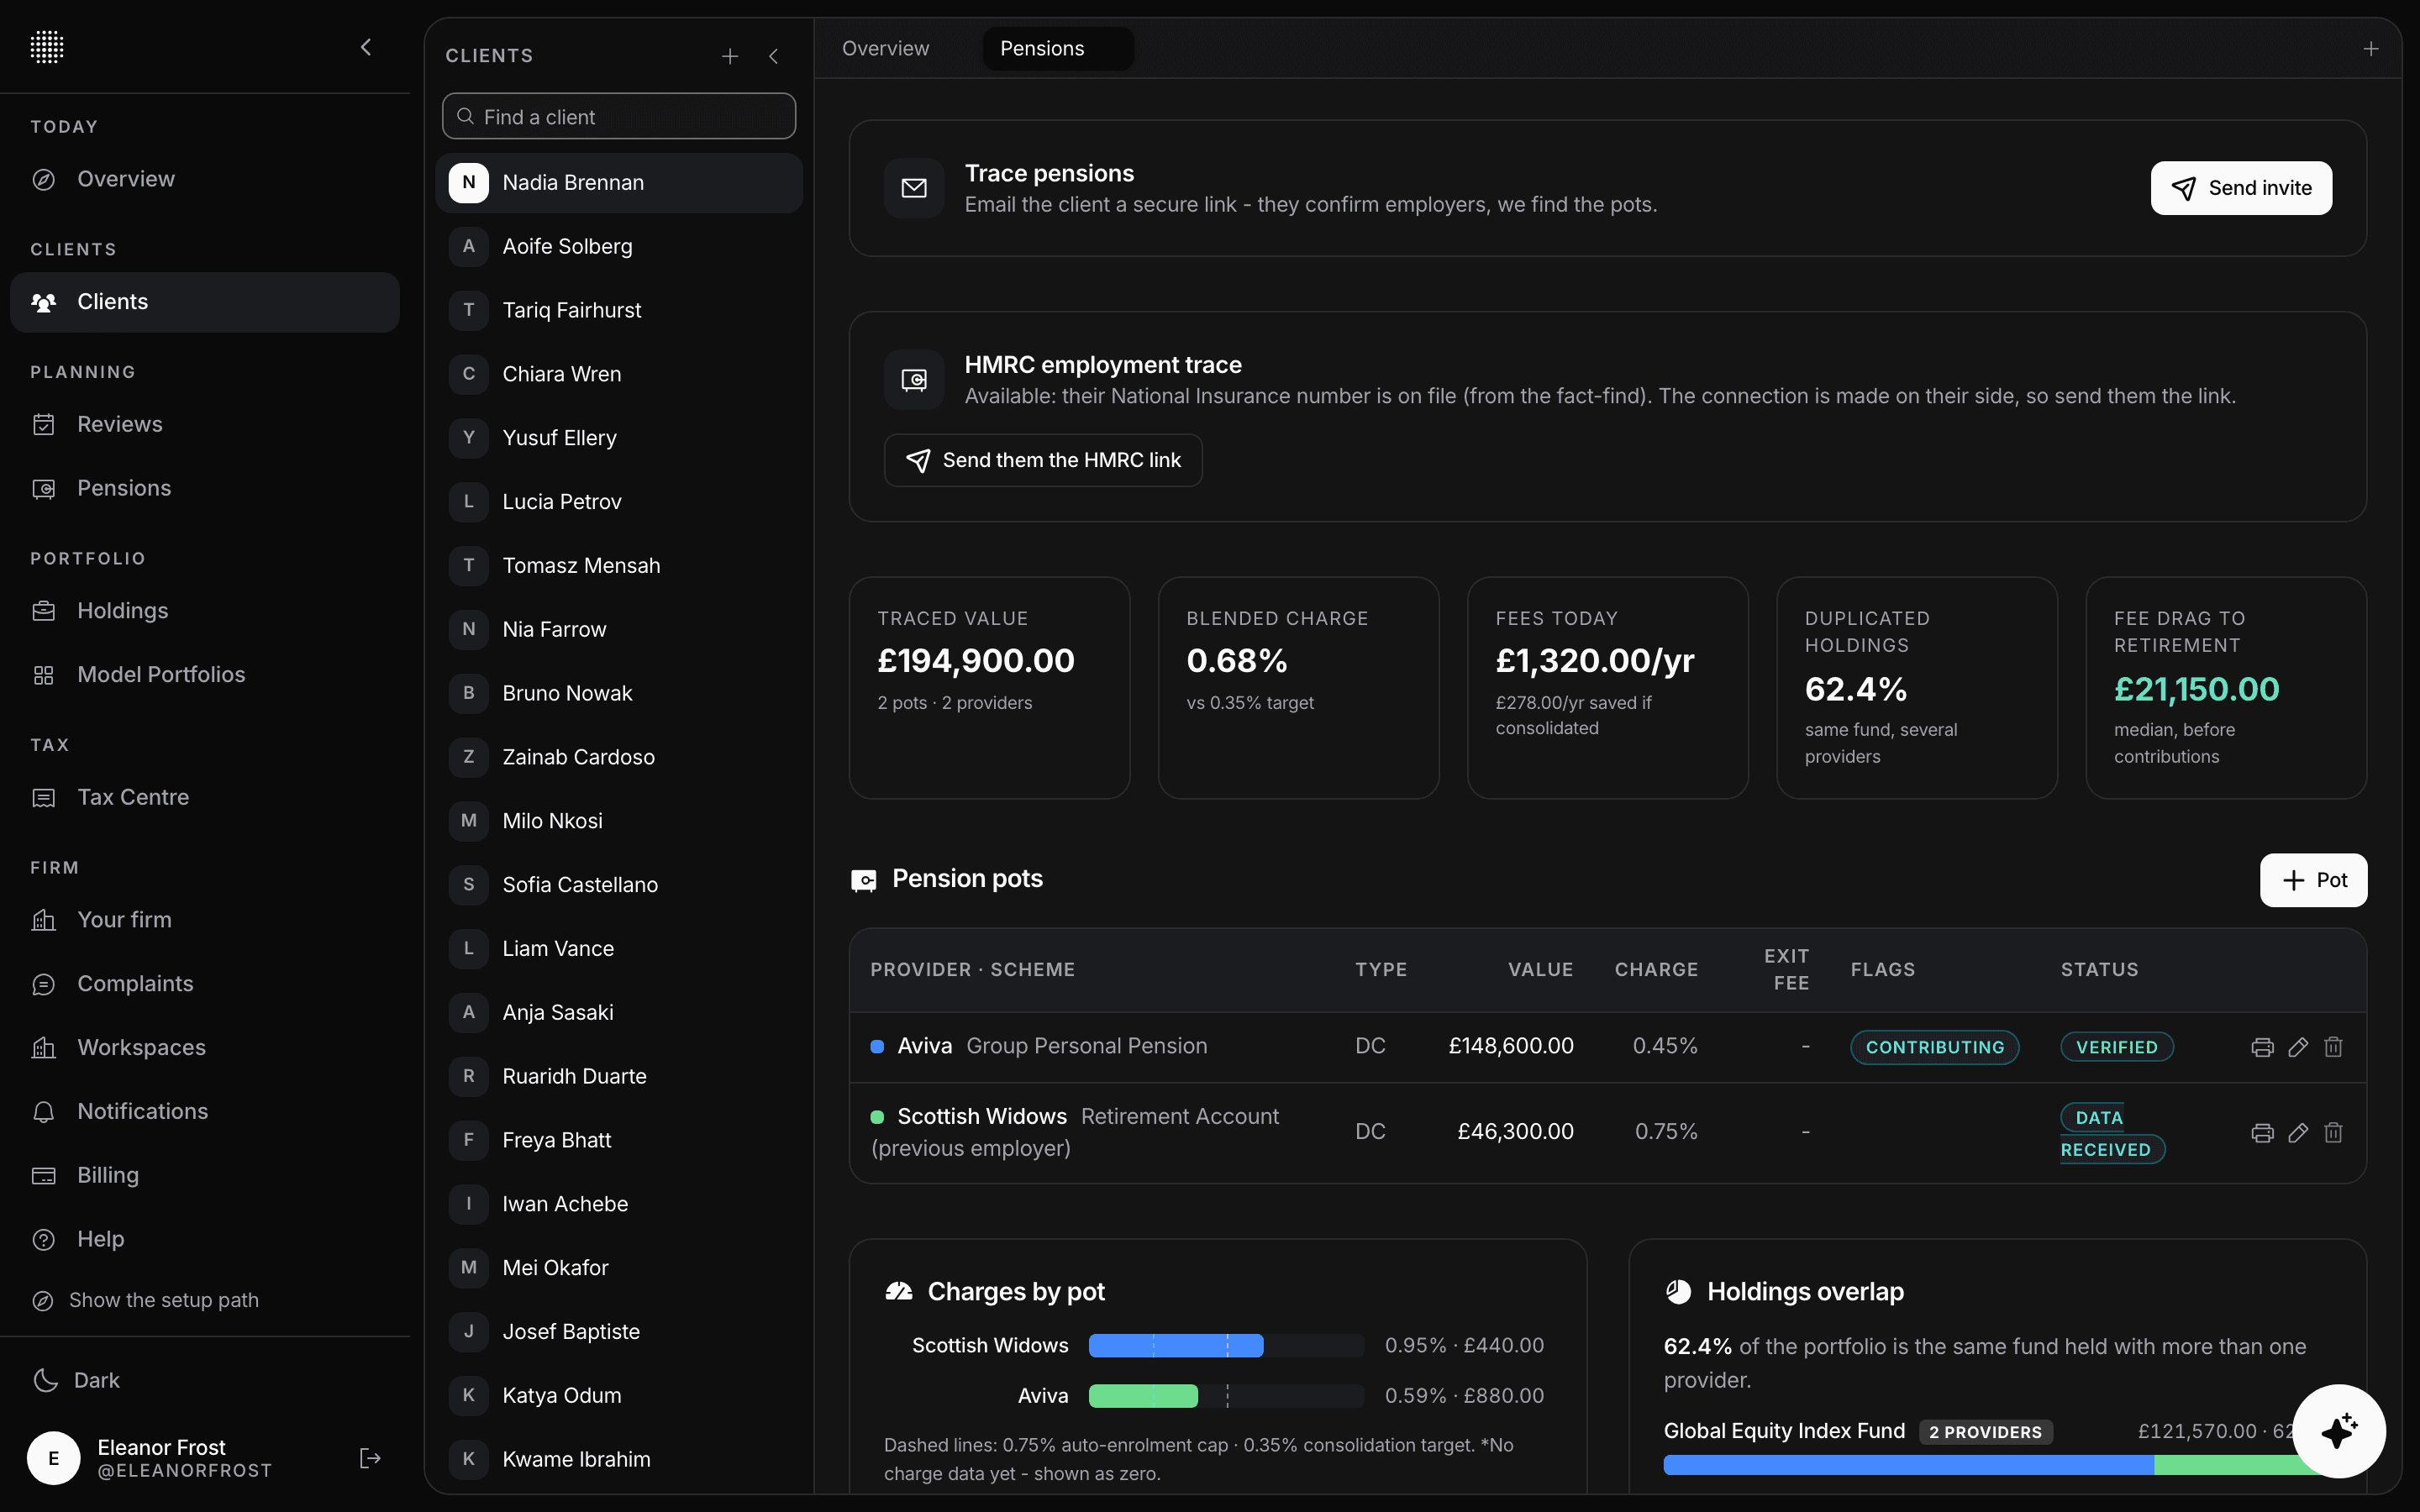
Task: Click the Send invite button
Action: pos(2241,188)
